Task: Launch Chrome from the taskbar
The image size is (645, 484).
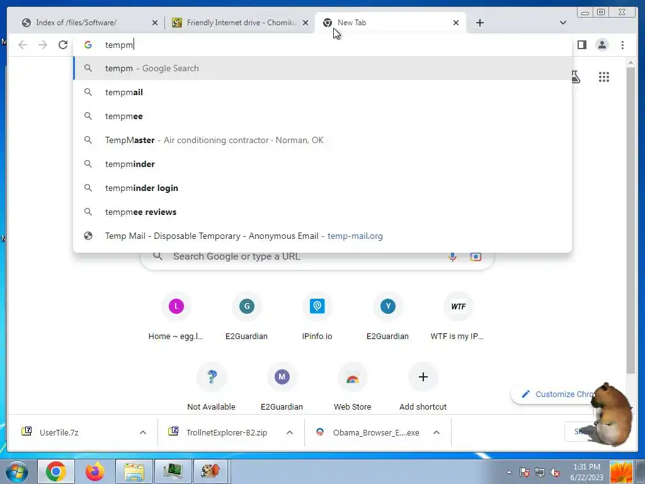Action: click(x=56, y=471)
